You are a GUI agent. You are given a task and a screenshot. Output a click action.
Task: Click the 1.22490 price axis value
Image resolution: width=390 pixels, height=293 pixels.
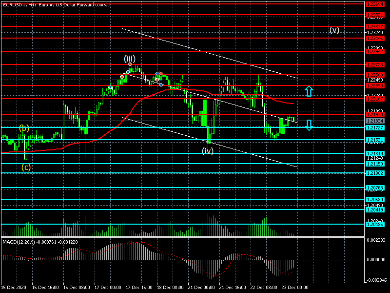coord(375,80)
